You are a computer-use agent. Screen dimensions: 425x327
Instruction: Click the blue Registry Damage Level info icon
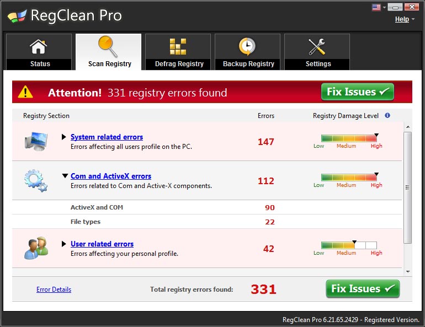tap(387, 116)
